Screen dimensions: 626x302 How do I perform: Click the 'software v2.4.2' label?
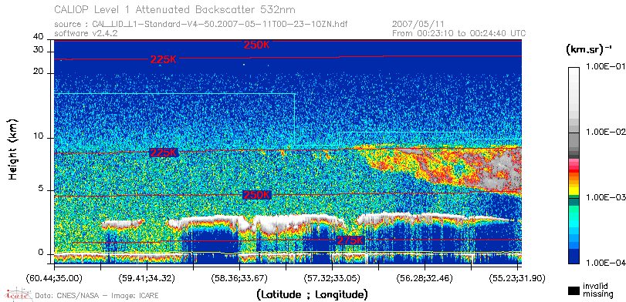86,33
